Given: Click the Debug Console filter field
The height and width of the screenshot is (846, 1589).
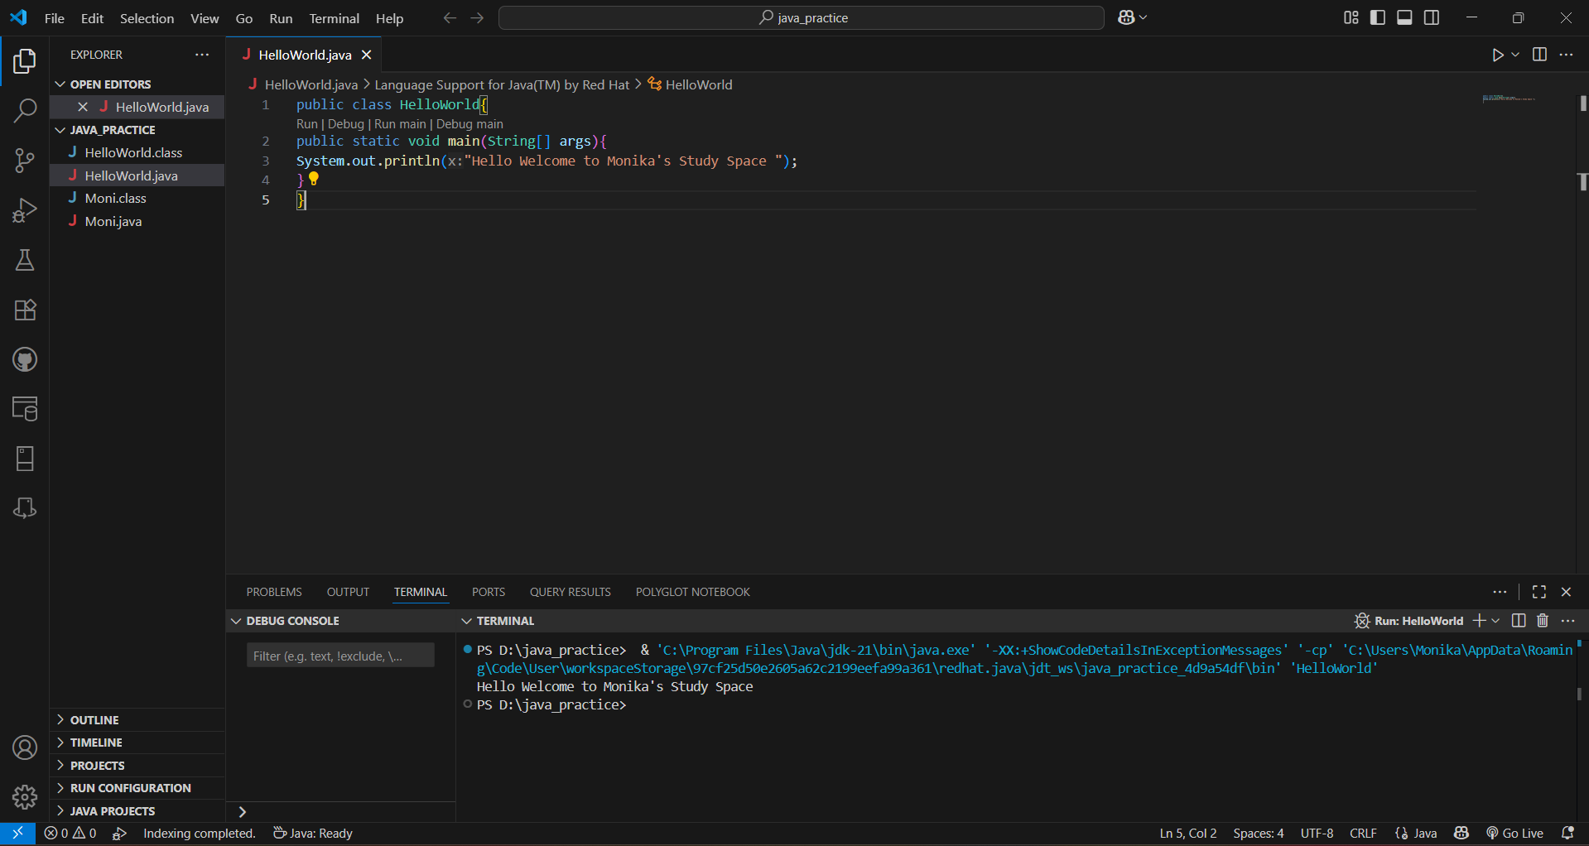Looking at the screenshot, I should click(339, 655).
